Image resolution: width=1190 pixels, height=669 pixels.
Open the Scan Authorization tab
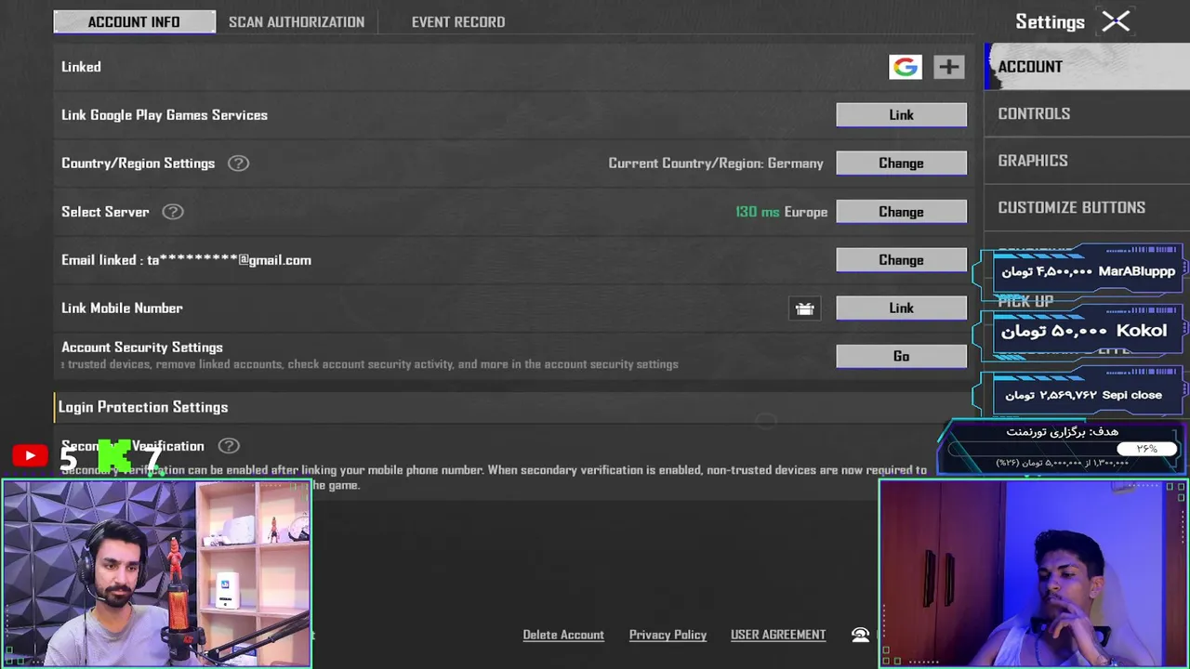(297, 21)
